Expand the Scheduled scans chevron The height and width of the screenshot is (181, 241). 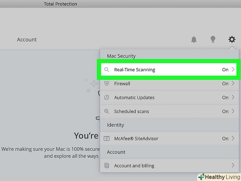[x=233, y=111]
